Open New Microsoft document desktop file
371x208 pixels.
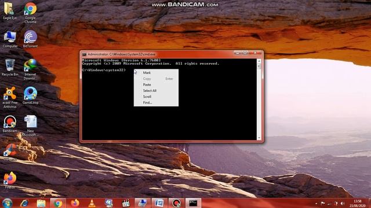(30, 126)
